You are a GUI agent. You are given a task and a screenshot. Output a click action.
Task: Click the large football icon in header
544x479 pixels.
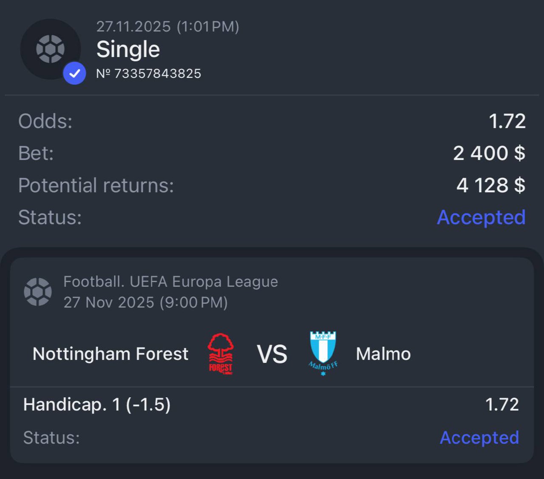coord(51,49)
